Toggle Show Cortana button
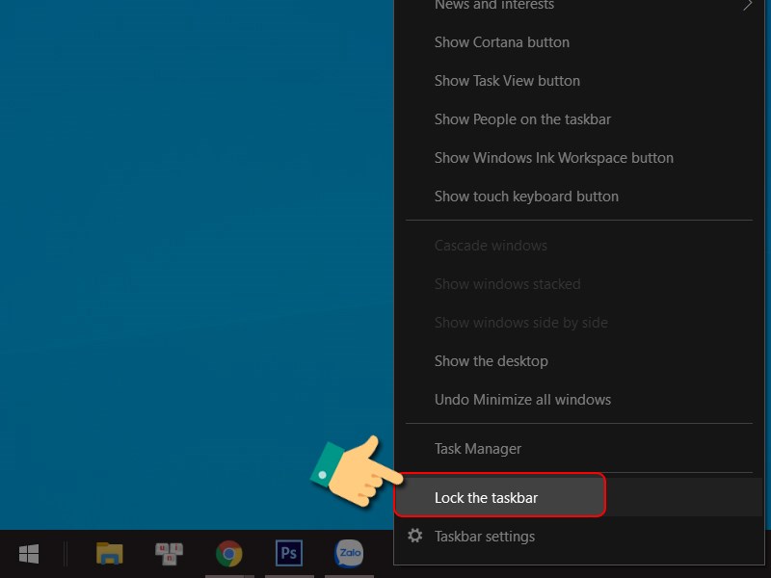Viewport: 771px width, 578px height. pyautogui.click(x=501, y=42)
